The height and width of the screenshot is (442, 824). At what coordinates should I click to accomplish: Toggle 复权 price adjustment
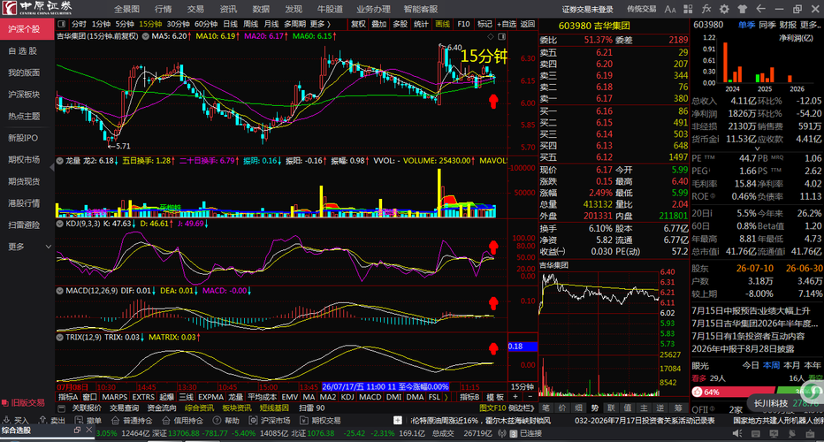click(x=358, y=24)
